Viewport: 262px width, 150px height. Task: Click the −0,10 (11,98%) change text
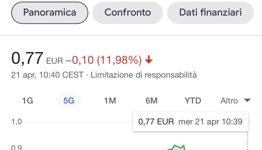103,60
